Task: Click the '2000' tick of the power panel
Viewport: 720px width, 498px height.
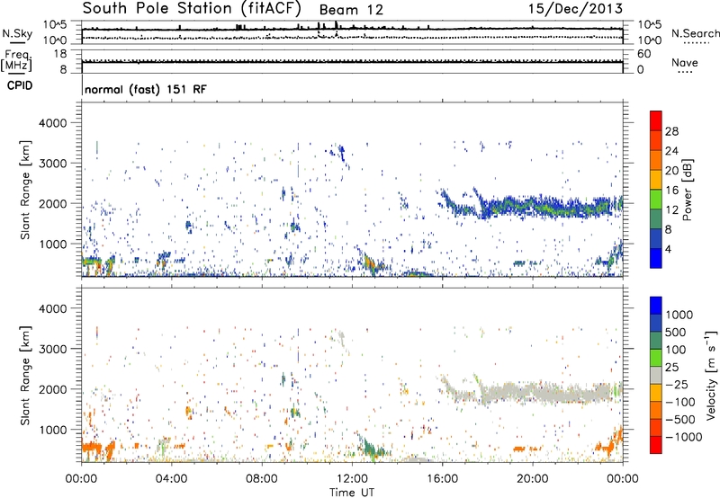Action: tap(53, 203)
